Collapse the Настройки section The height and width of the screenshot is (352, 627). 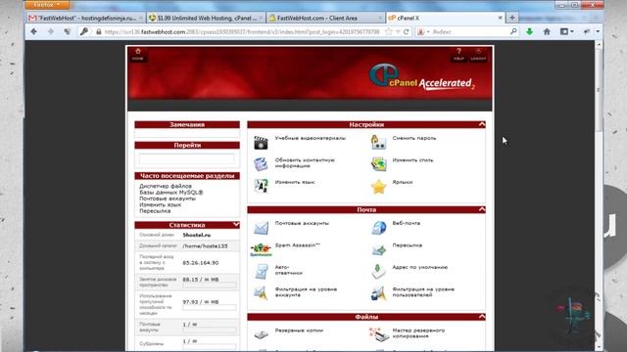coord(482,124)
